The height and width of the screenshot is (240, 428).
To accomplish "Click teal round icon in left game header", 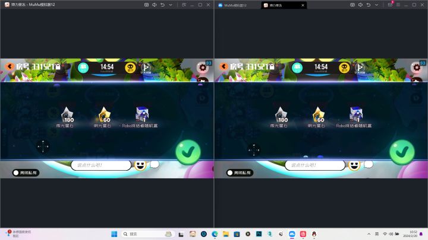I will pos(83,68).
